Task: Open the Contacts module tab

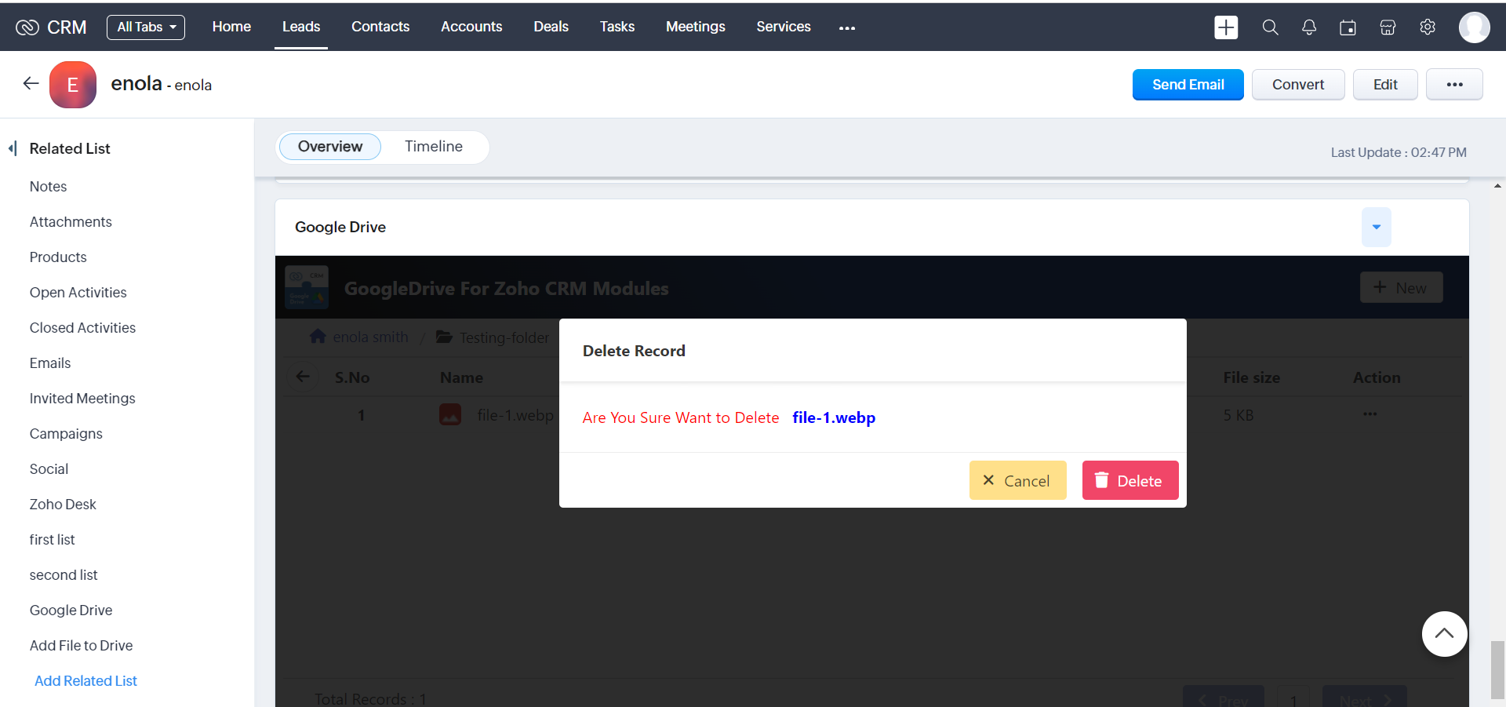Action: [380, 27]
